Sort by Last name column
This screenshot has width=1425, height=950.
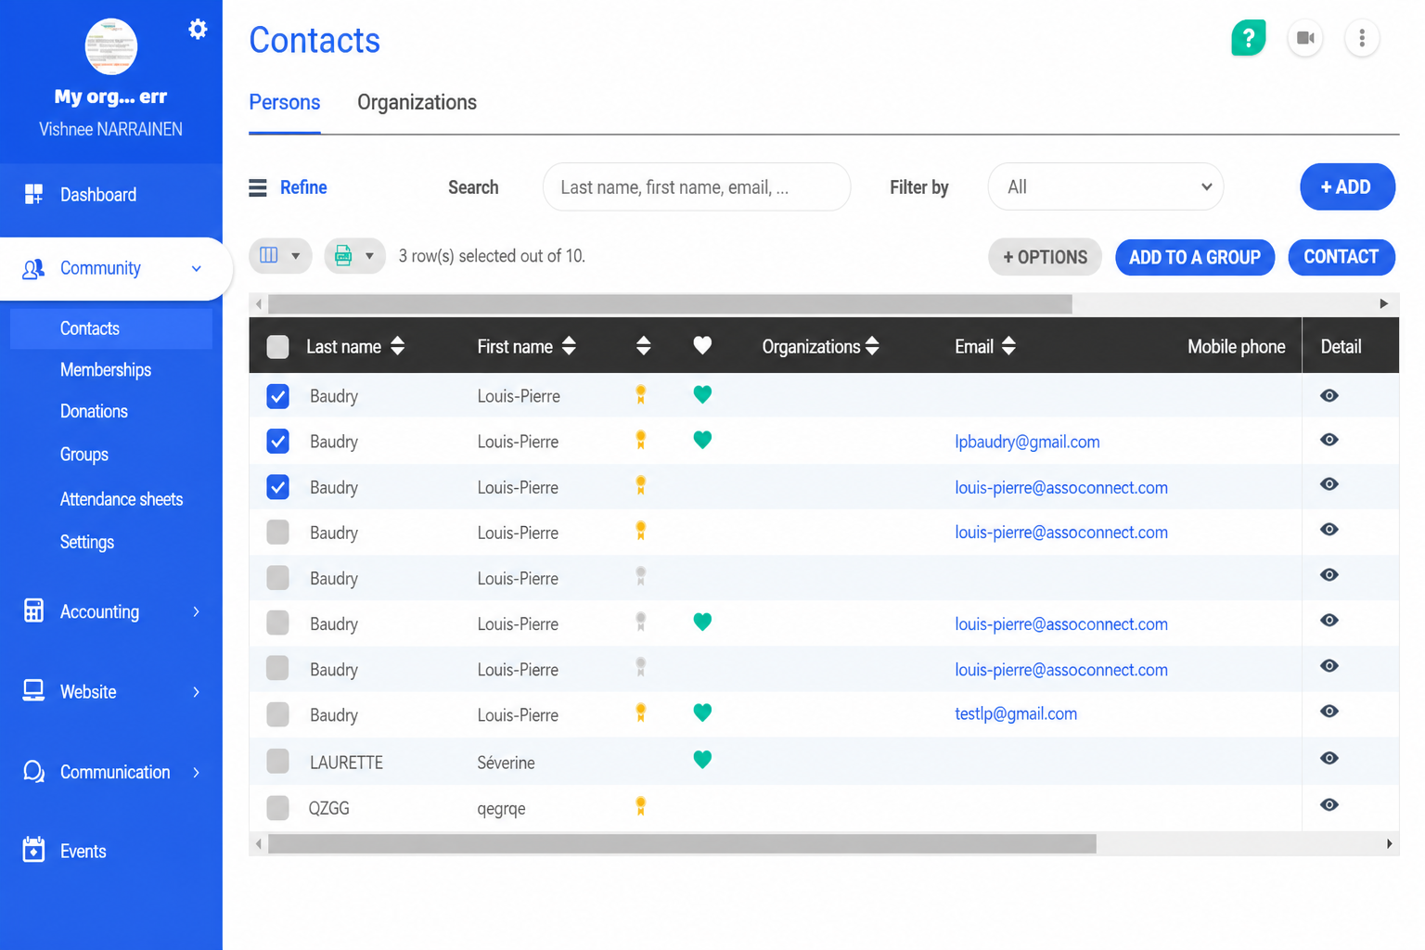tap(398, 346)
